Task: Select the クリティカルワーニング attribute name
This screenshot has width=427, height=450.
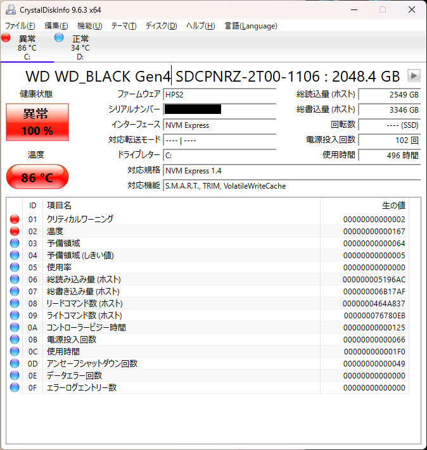Action: [80, 219]
